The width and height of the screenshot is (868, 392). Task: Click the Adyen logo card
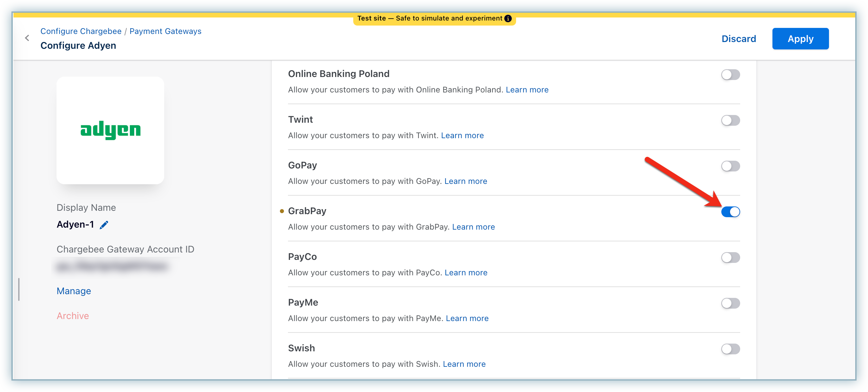110,130
